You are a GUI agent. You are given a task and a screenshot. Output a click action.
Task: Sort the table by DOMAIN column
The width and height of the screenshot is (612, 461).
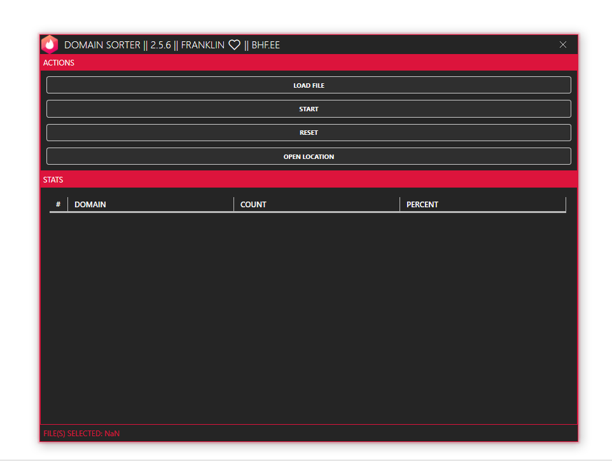[x=90, y=204]
